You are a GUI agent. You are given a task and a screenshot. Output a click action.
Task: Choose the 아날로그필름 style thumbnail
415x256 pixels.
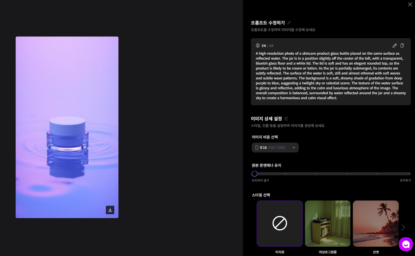(x=327, y=224)
